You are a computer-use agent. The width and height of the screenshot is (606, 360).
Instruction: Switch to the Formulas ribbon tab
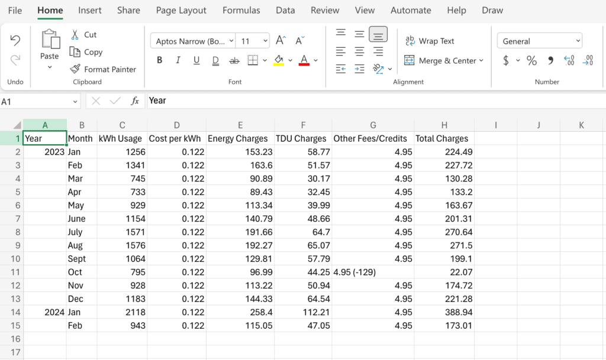pos(241,10)
